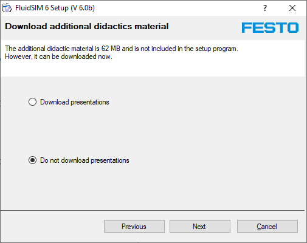307x243 pixels.
Task: Click the "However, it can be downloaded now" line
Action: coord(58,56)
